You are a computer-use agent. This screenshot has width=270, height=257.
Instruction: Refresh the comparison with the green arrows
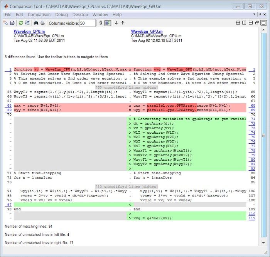[21, 23]
